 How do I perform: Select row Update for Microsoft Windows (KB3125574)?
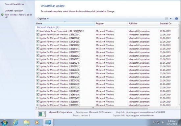click(106, 73)
